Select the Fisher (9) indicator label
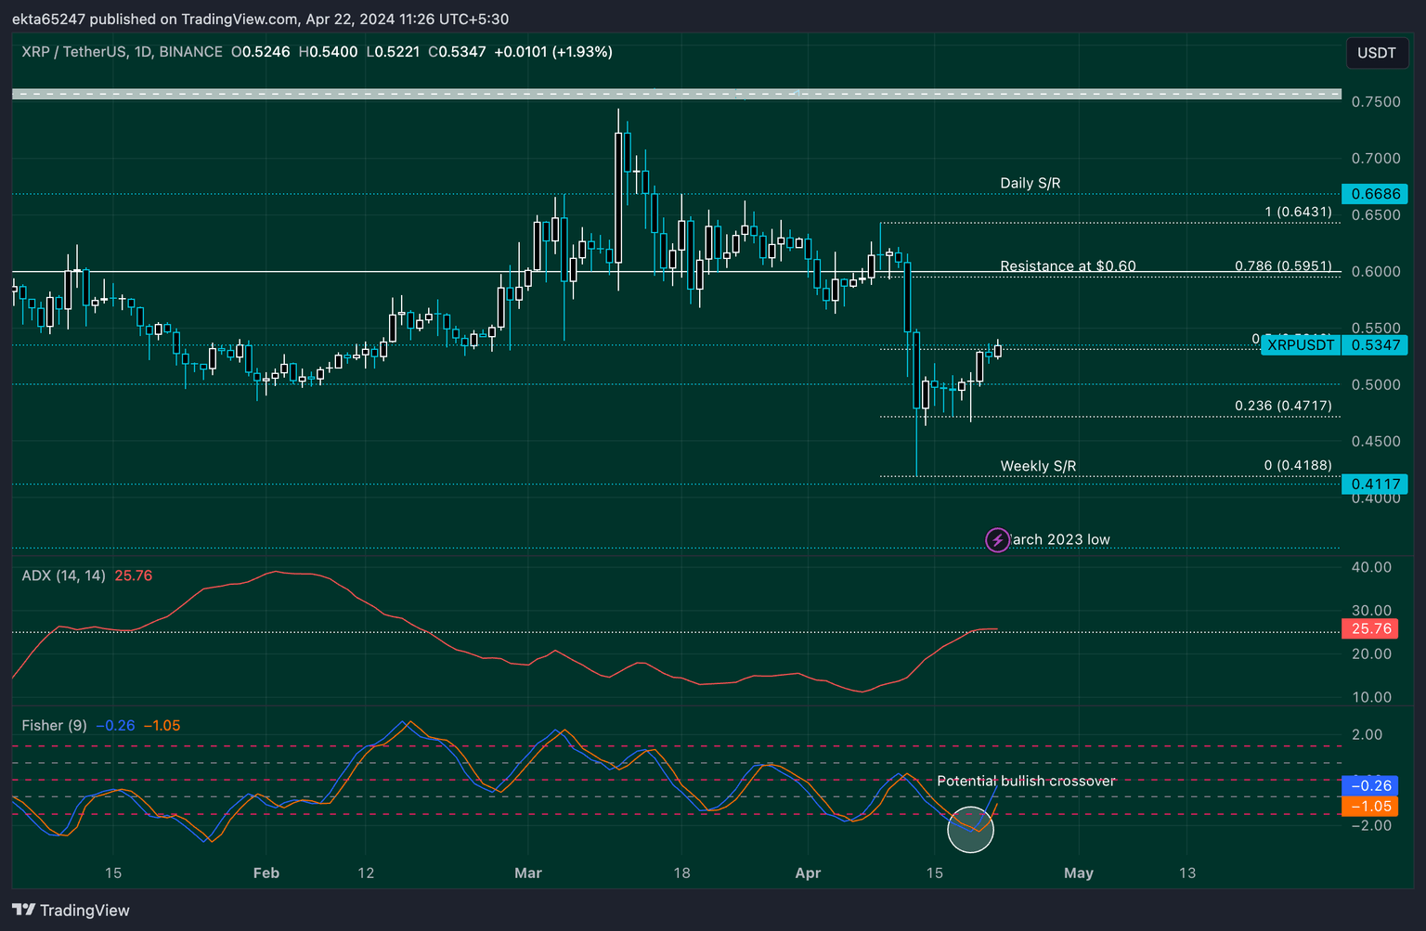Viewport: 1426px width, 931px height. click(54, 725)
